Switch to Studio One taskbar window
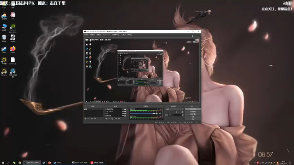The width and height of the screenshot is (294, 165). pyautogui.click(x=80, y=163)
